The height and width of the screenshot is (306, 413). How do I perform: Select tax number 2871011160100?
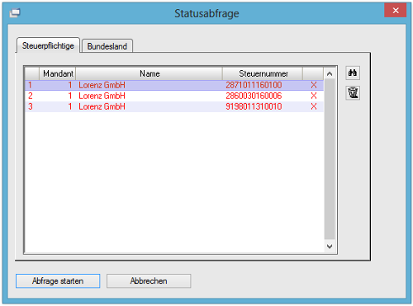(254, 85)
